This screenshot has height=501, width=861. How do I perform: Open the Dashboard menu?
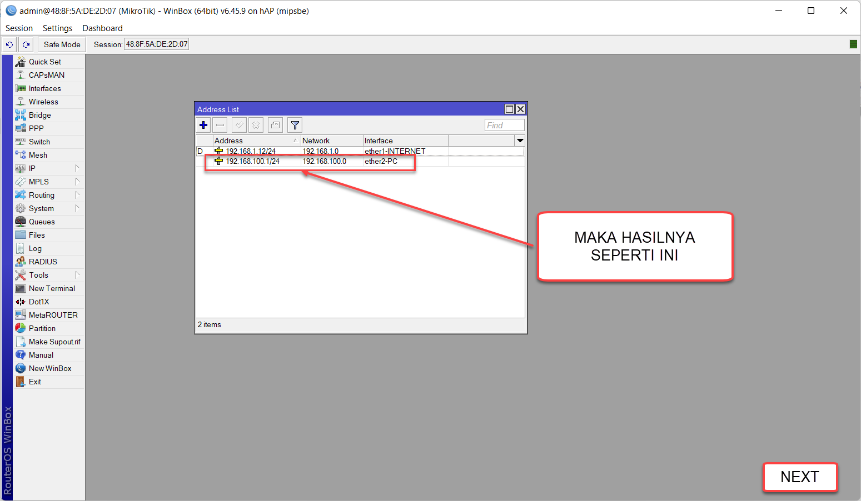point(102,28)
